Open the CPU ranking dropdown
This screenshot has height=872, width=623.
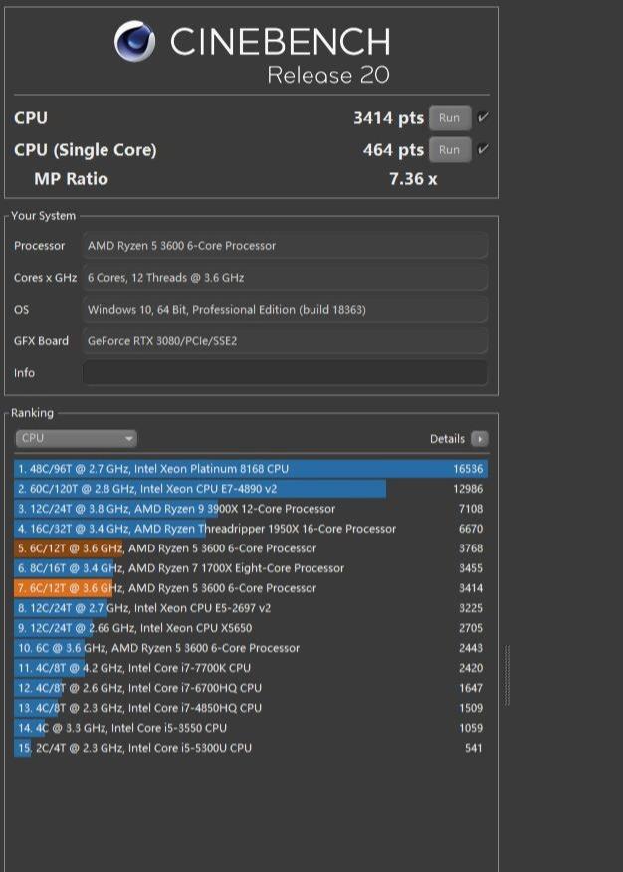(77, 438)
